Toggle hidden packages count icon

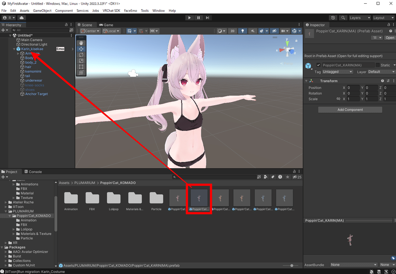[x=297, y=177]
